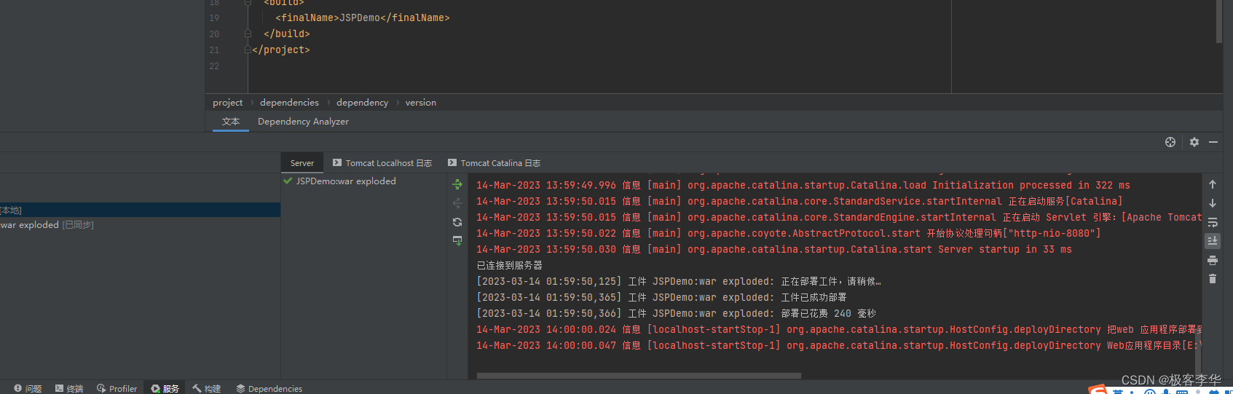Screen dimensions: 1233x394
Task: Click the 'Initialization processed in 322 ms' log line
Action: click(803, 185)
